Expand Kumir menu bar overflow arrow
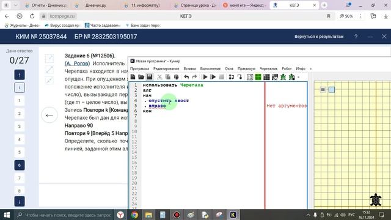 tap(311, 69)
